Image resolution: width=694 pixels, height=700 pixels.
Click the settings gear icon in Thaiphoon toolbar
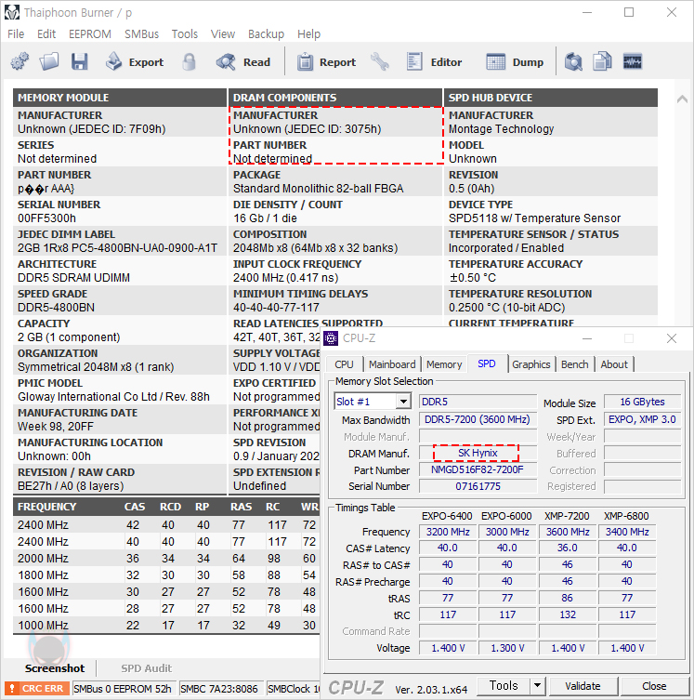20,61
